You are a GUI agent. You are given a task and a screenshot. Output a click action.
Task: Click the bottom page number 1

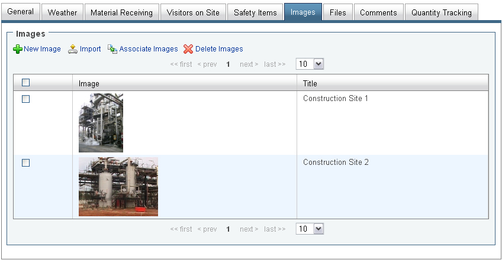coord(228,229)
